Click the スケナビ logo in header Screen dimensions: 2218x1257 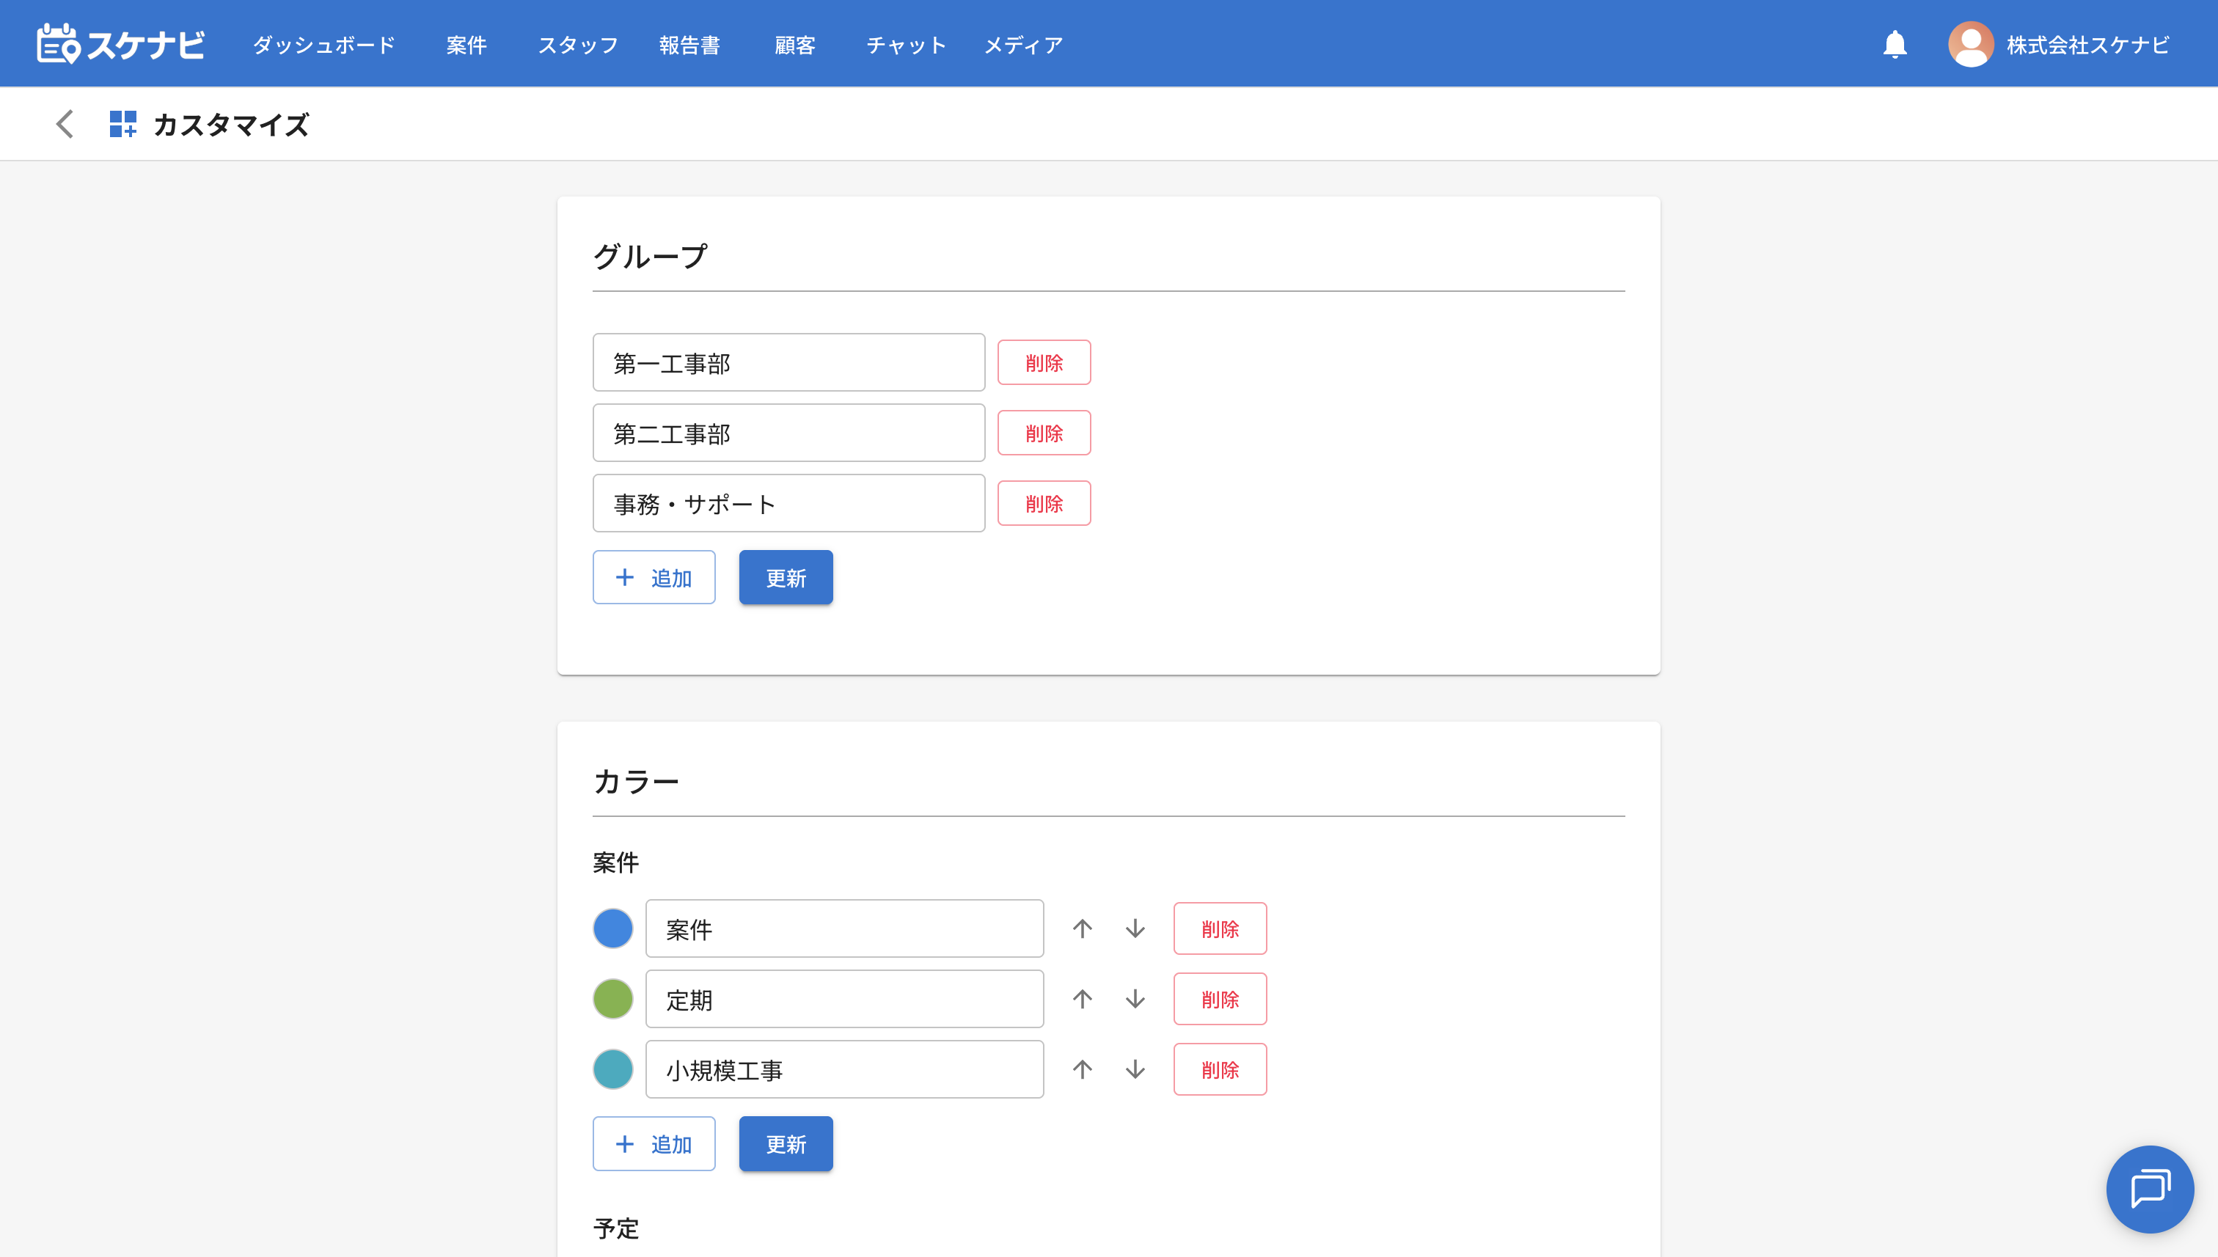click(121, 44)
